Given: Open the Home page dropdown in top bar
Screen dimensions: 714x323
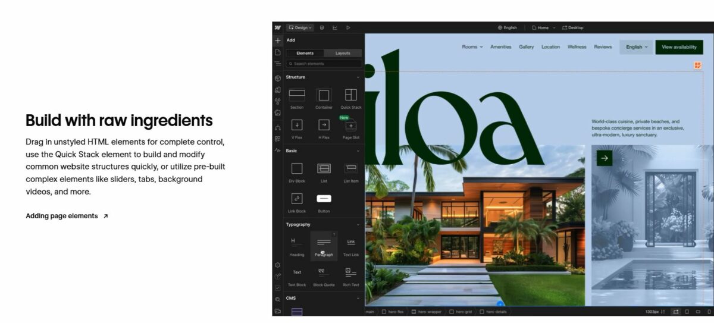Looking at the screenshot, I should point(544,27).
